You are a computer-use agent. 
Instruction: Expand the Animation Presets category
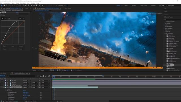coord(164,22)
